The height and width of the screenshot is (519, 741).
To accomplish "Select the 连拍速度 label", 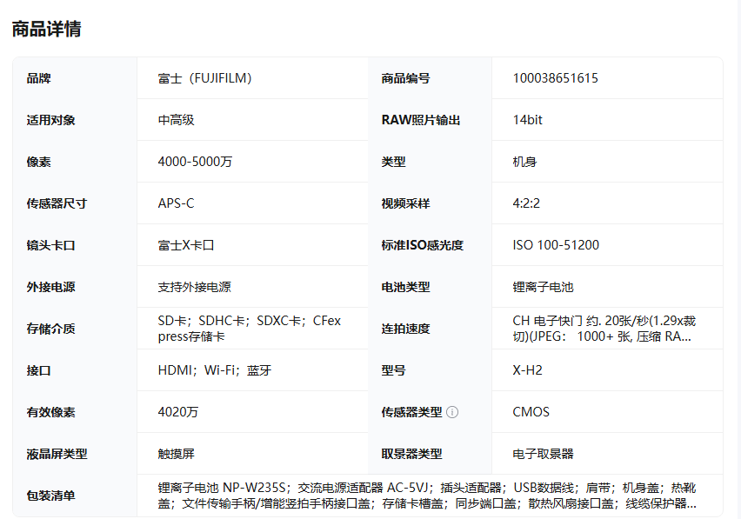I will point(405,329).
